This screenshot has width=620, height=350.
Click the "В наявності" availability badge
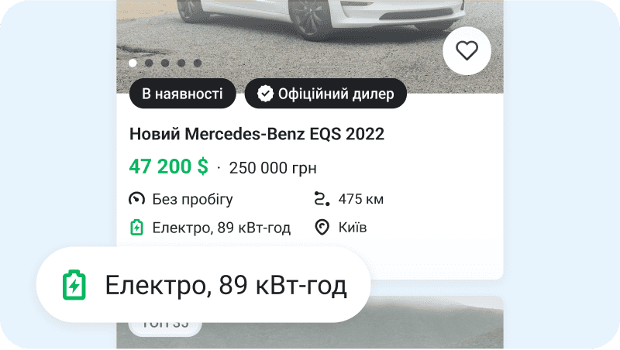coord(182,94)
